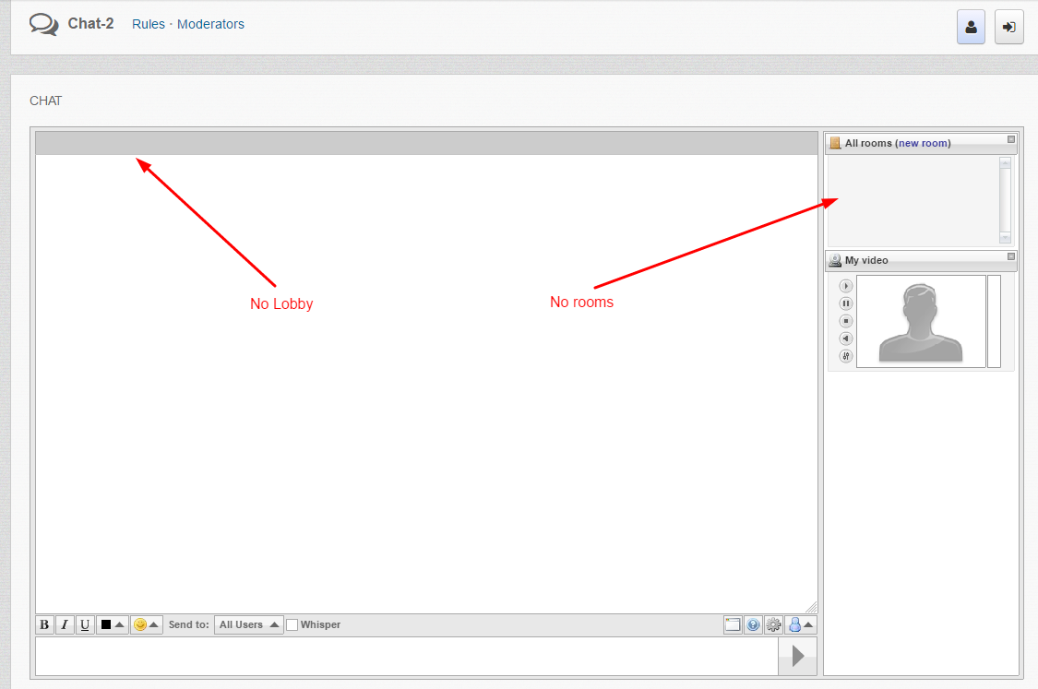1038x689 pixels.
Task: Start video with the play button
Action: (845, 286)
